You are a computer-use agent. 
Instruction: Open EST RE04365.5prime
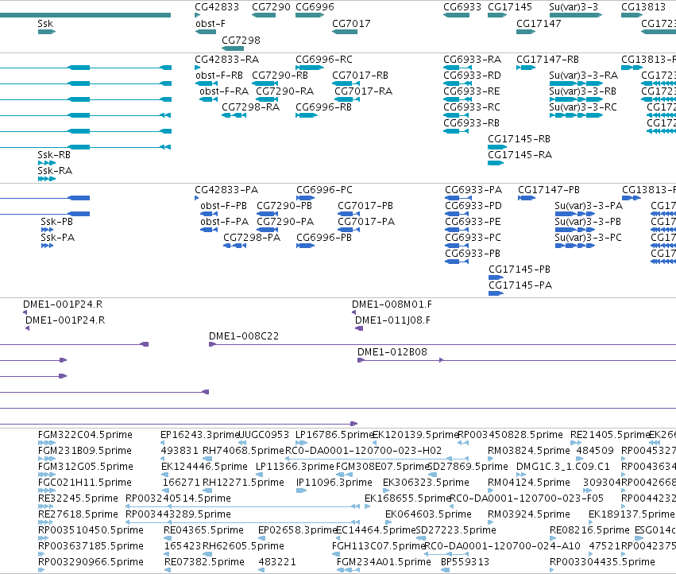click(203, 530)
